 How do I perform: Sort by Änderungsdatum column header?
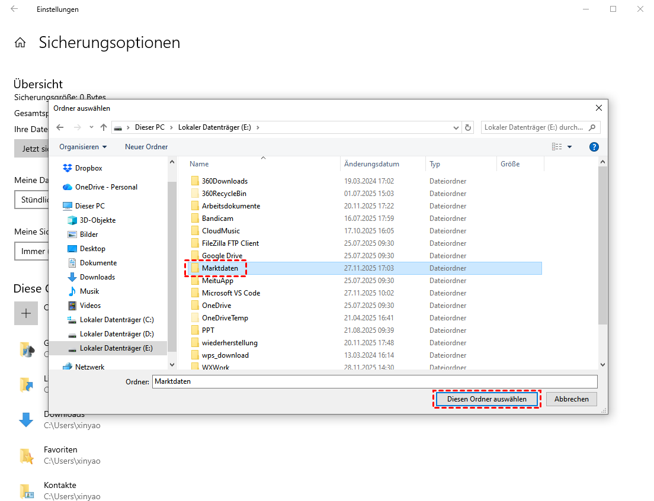[x=371, y=164]
